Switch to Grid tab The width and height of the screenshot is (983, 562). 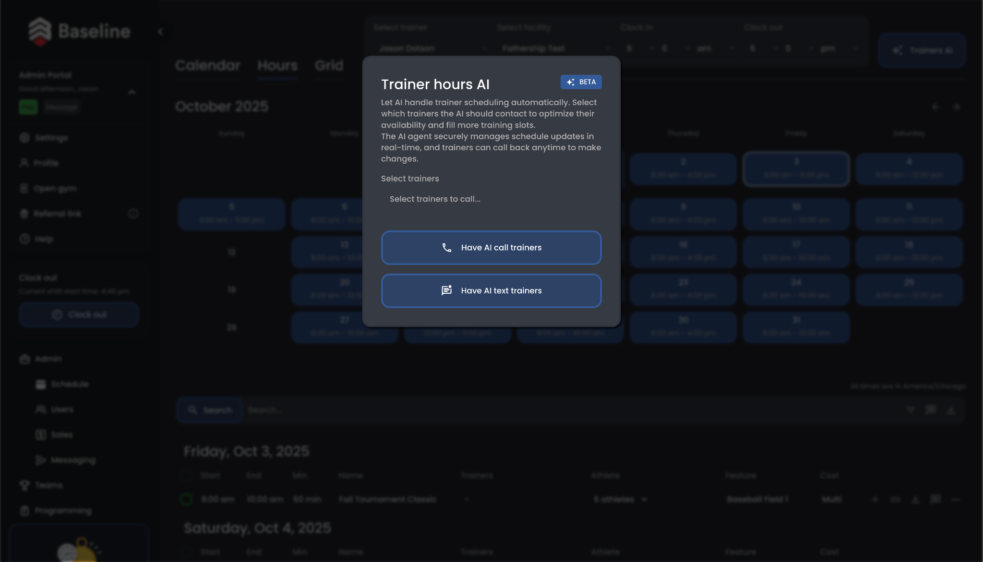point(329,65)
